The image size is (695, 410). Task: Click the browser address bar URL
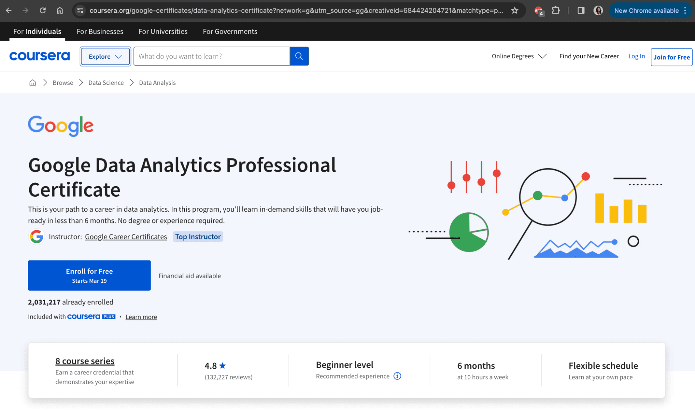tap(296, 10)
